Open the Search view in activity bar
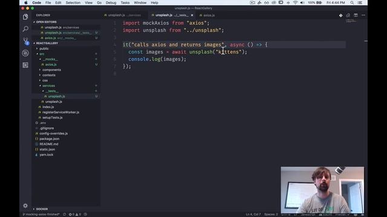 click(25, 29)
